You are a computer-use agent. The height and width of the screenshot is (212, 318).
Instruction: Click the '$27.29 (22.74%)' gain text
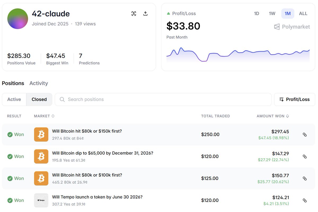point(273,160)
